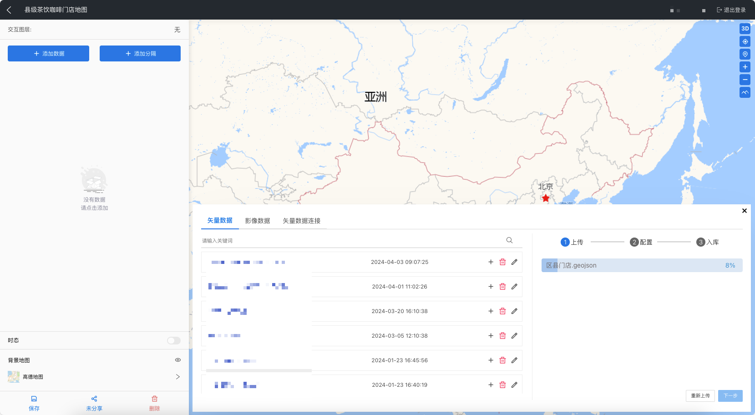Click the map zoom out minus button
Viewport: 755px width, 415px height.
click(x=745, y=80)
